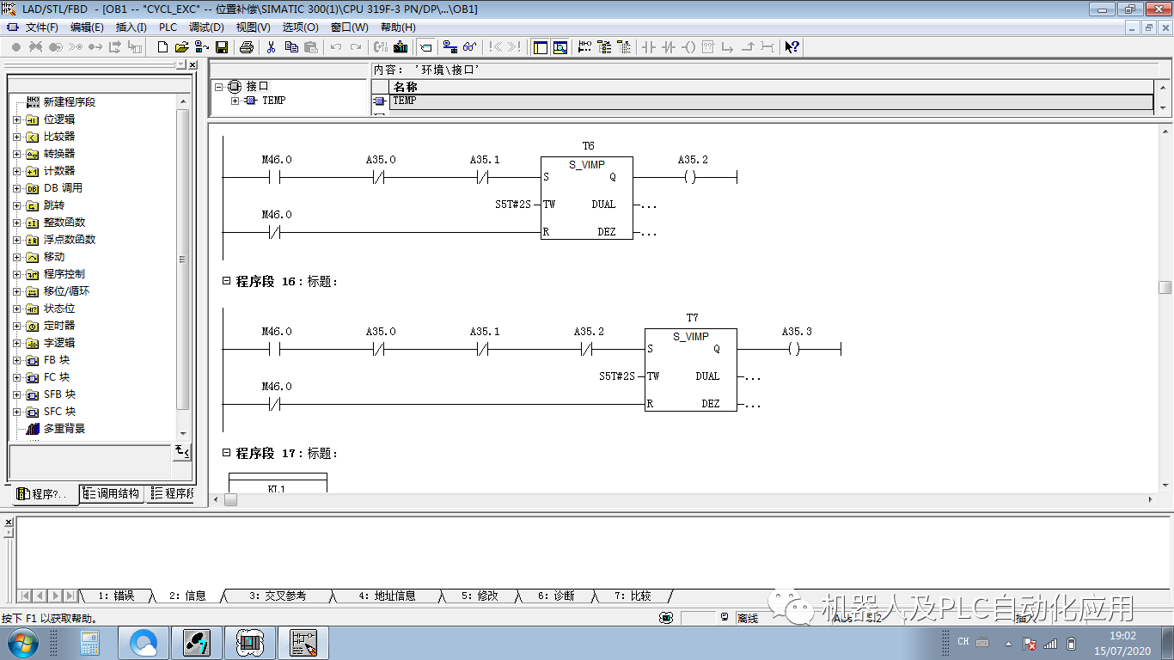Expand the 转换器 tree node
This screenshot has width=1174, height=660.
(x=16, y=154)
